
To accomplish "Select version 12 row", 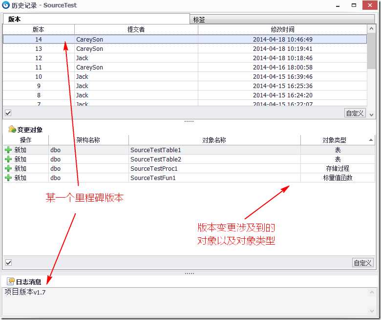I will tap(185, 58).
